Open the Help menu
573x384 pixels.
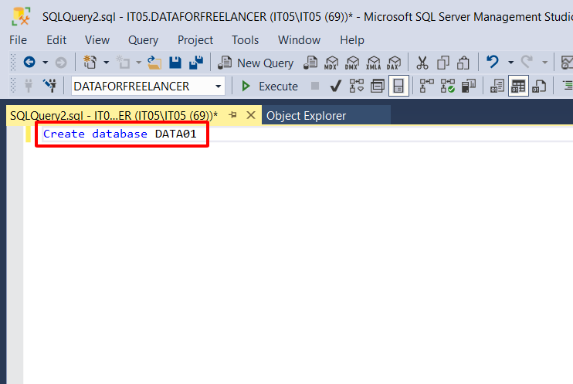pyautogui.click(x=352, y=40)
